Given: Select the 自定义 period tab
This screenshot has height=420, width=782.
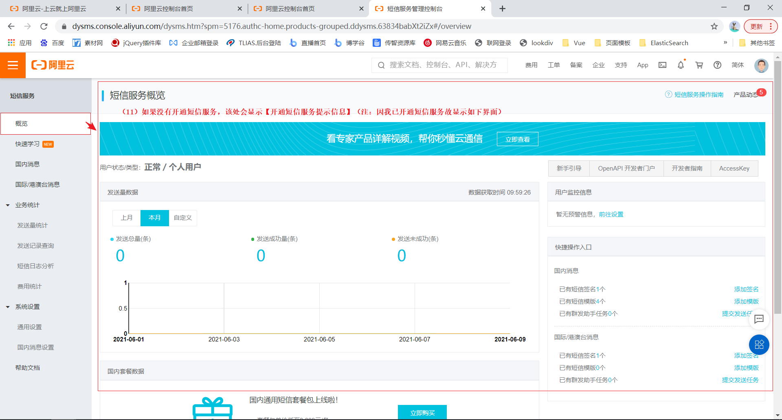Looking at the screenshot, I should (183, 218).
